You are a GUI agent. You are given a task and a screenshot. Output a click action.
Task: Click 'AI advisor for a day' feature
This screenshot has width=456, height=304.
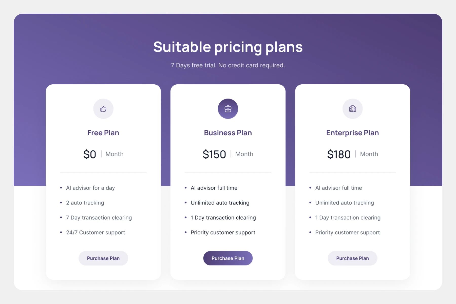coord(90,188)
